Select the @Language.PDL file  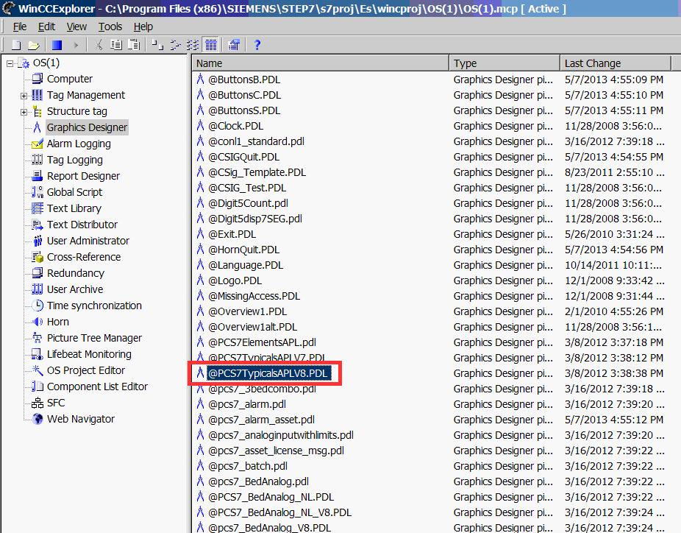(246, 265)
